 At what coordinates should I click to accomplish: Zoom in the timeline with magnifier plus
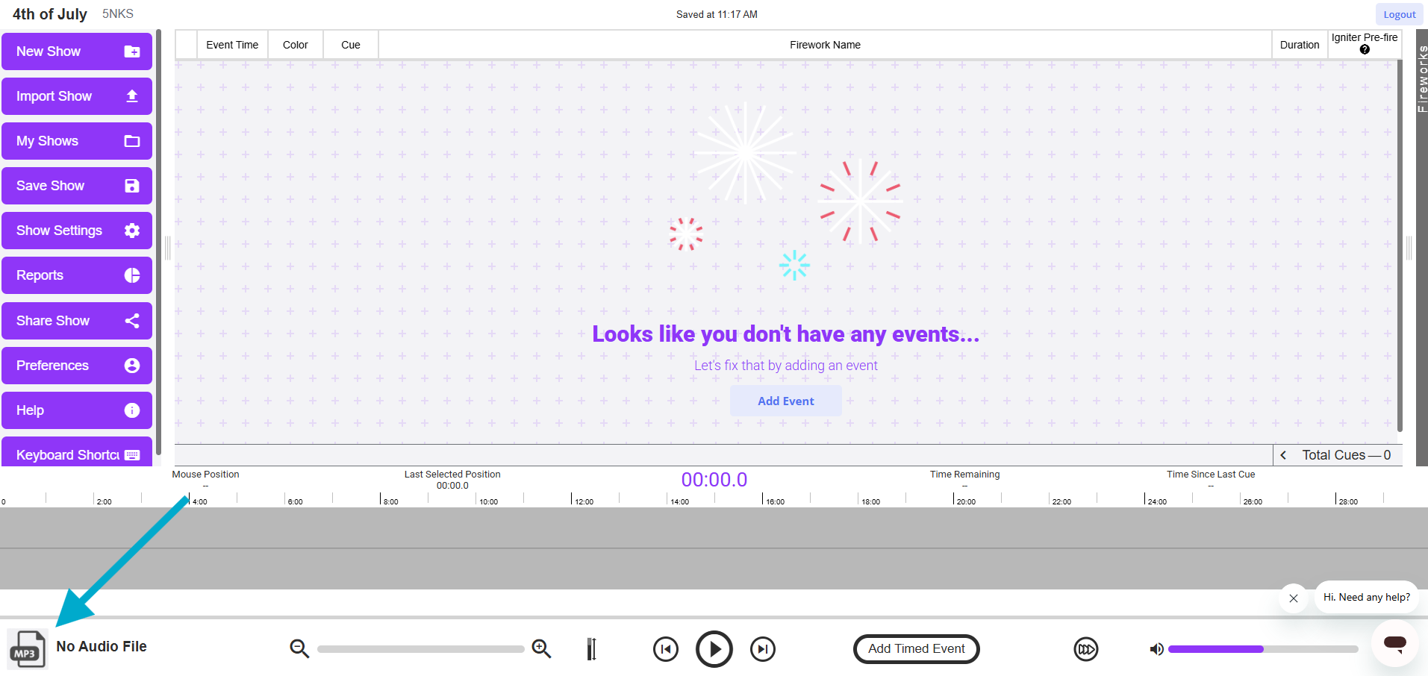click(x=541, y=649)
